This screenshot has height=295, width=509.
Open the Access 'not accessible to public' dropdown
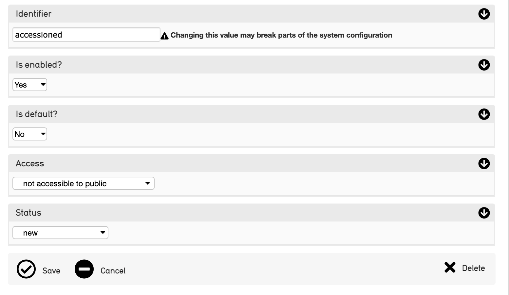pyautogui.click(x=84, y=184)
